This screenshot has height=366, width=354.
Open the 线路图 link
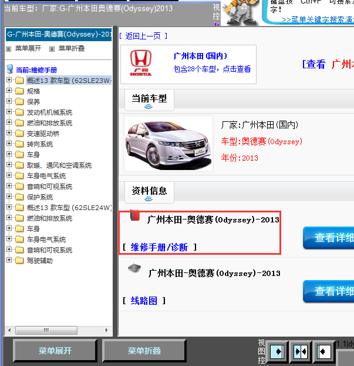(x=144, y=301)
